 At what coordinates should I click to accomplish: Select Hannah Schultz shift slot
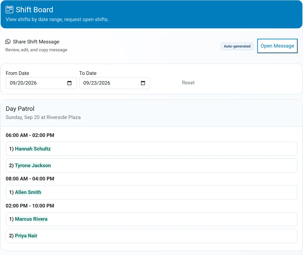151,149
